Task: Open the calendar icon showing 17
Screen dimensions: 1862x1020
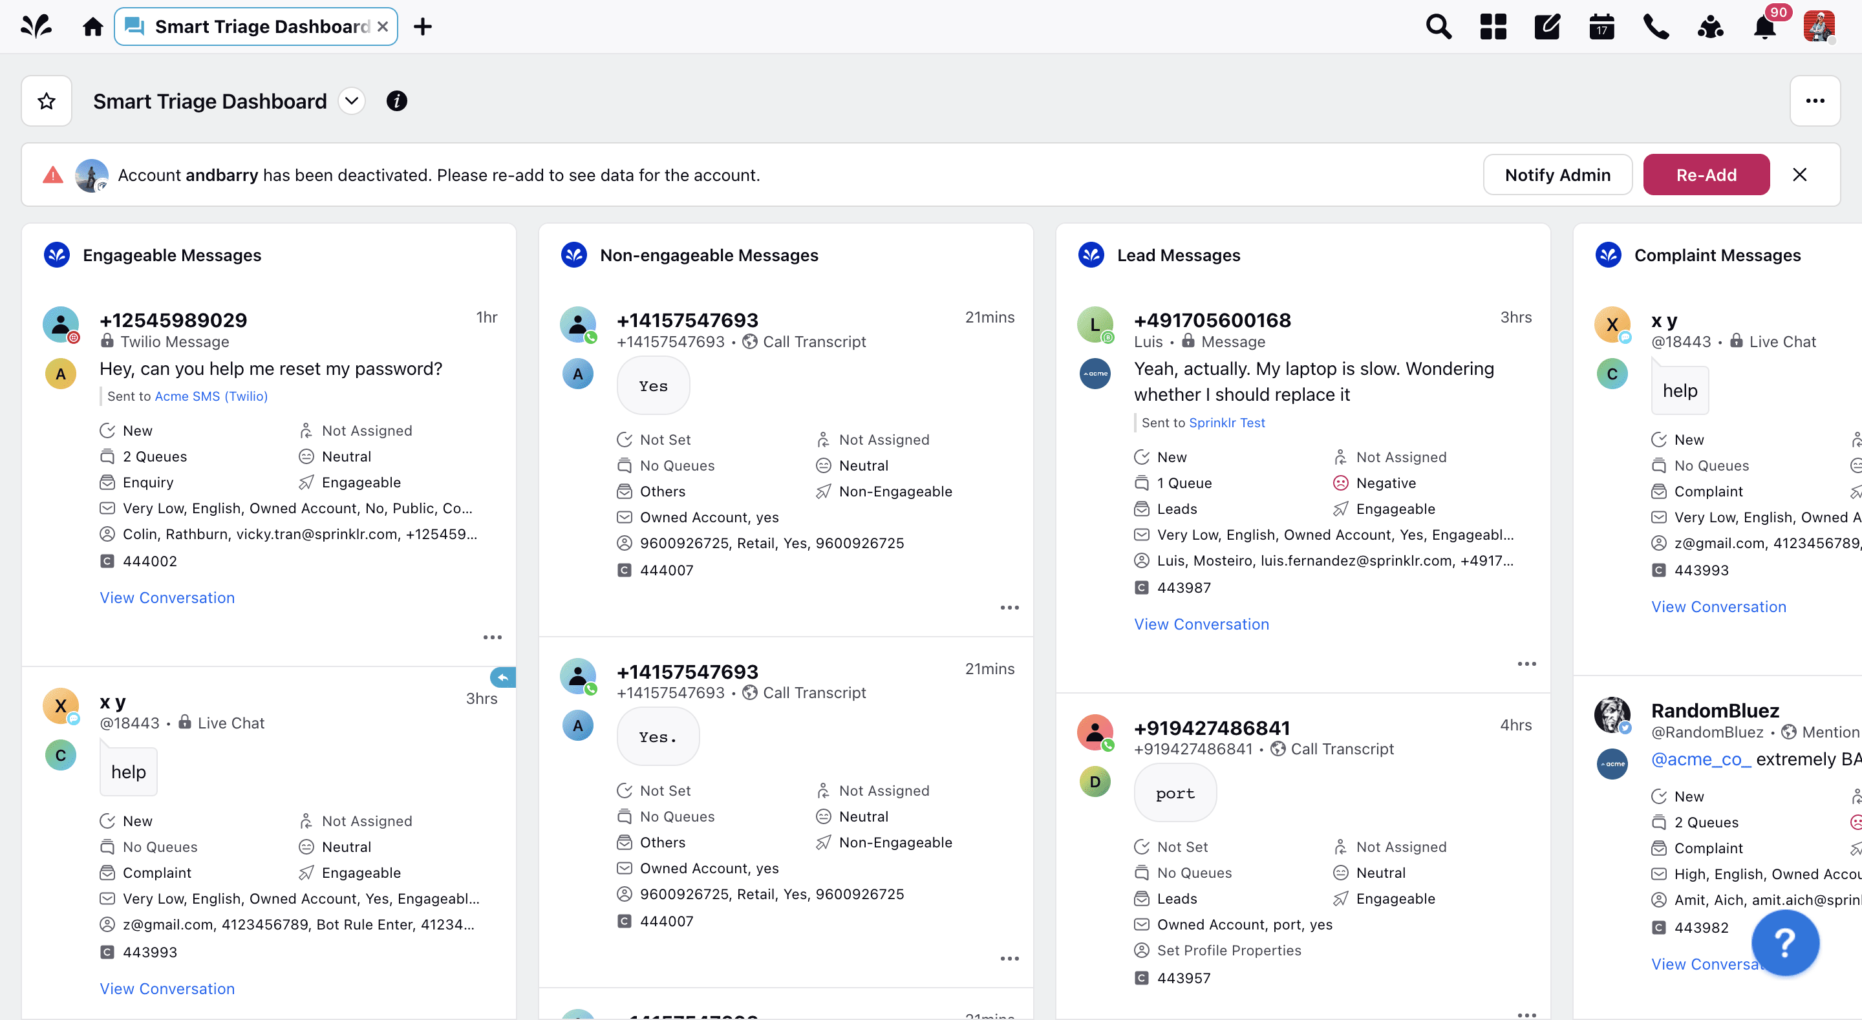Action: click(x=1602, y=26)
